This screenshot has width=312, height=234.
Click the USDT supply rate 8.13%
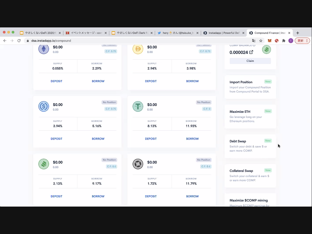coord(152,126)
